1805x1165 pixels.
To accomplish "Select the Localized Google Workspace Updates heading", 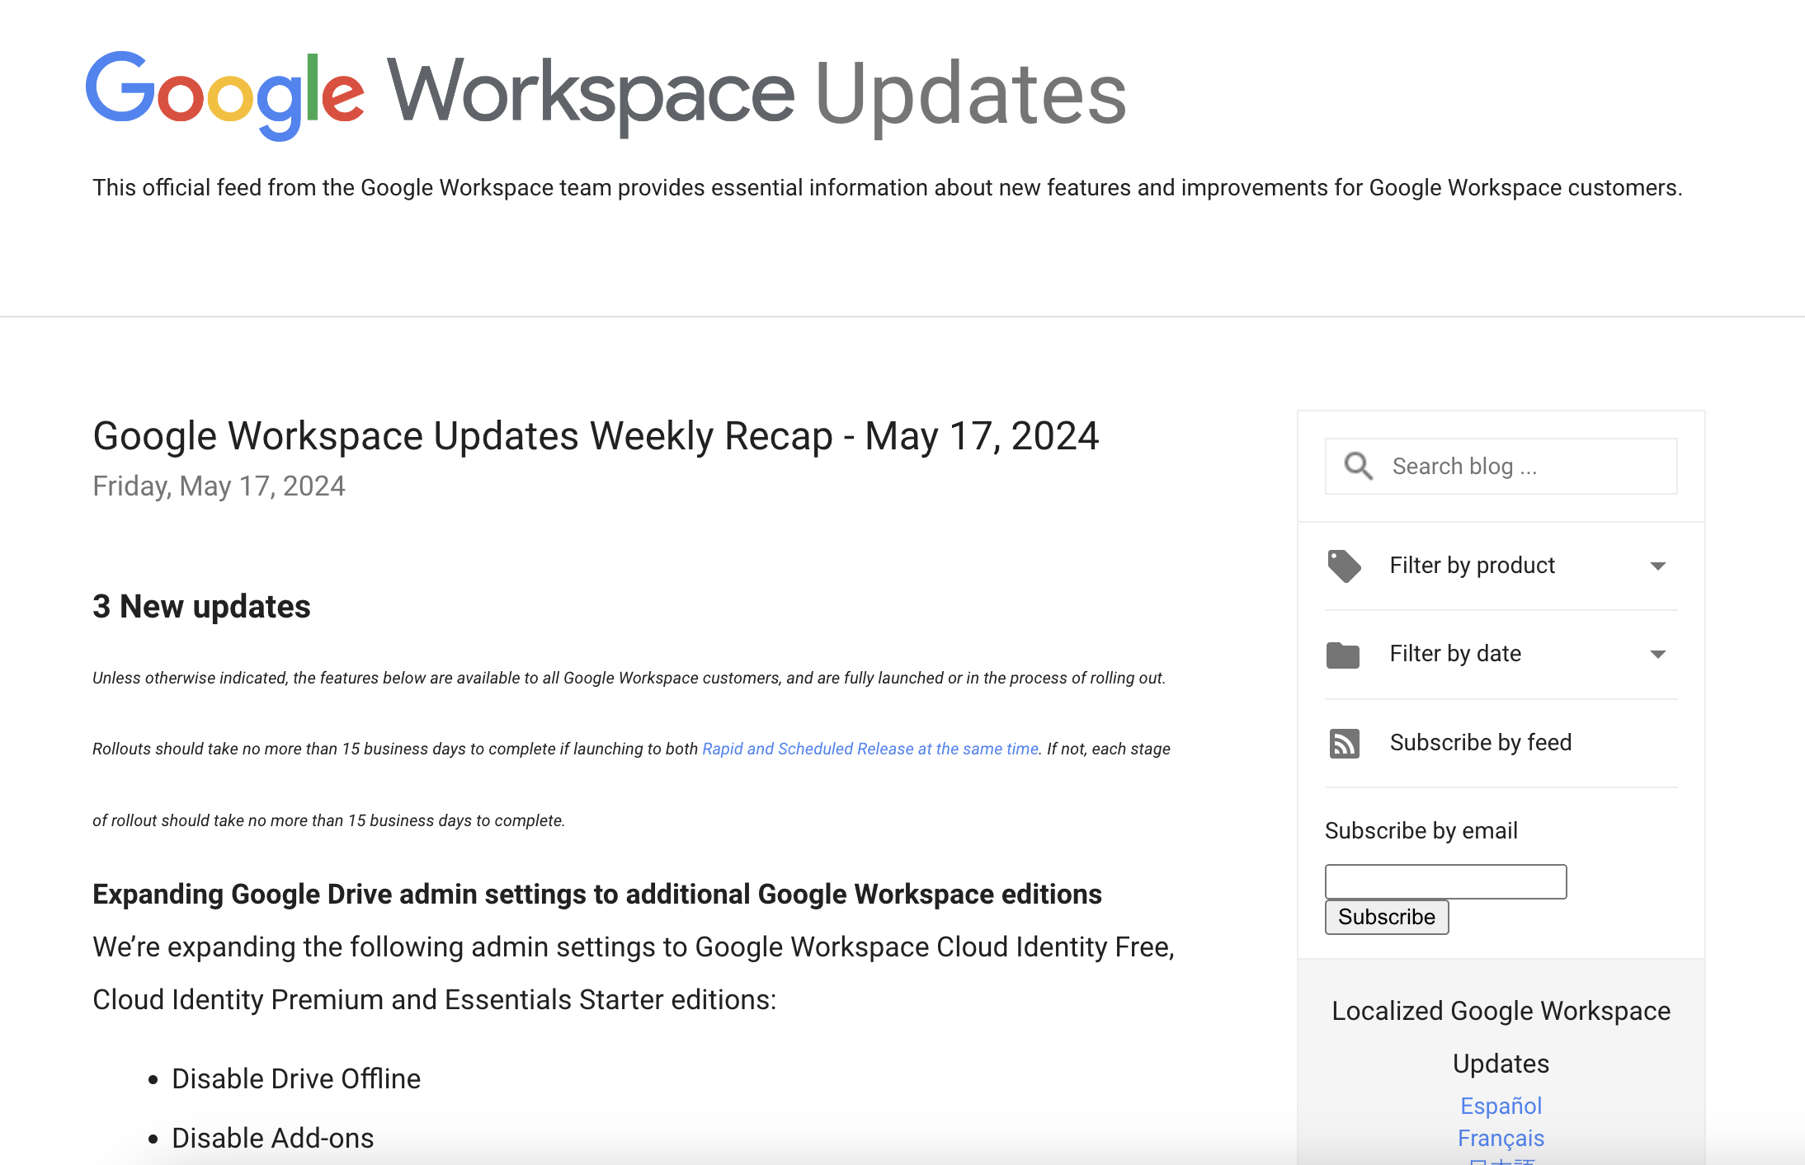I will [1501, 1036].
